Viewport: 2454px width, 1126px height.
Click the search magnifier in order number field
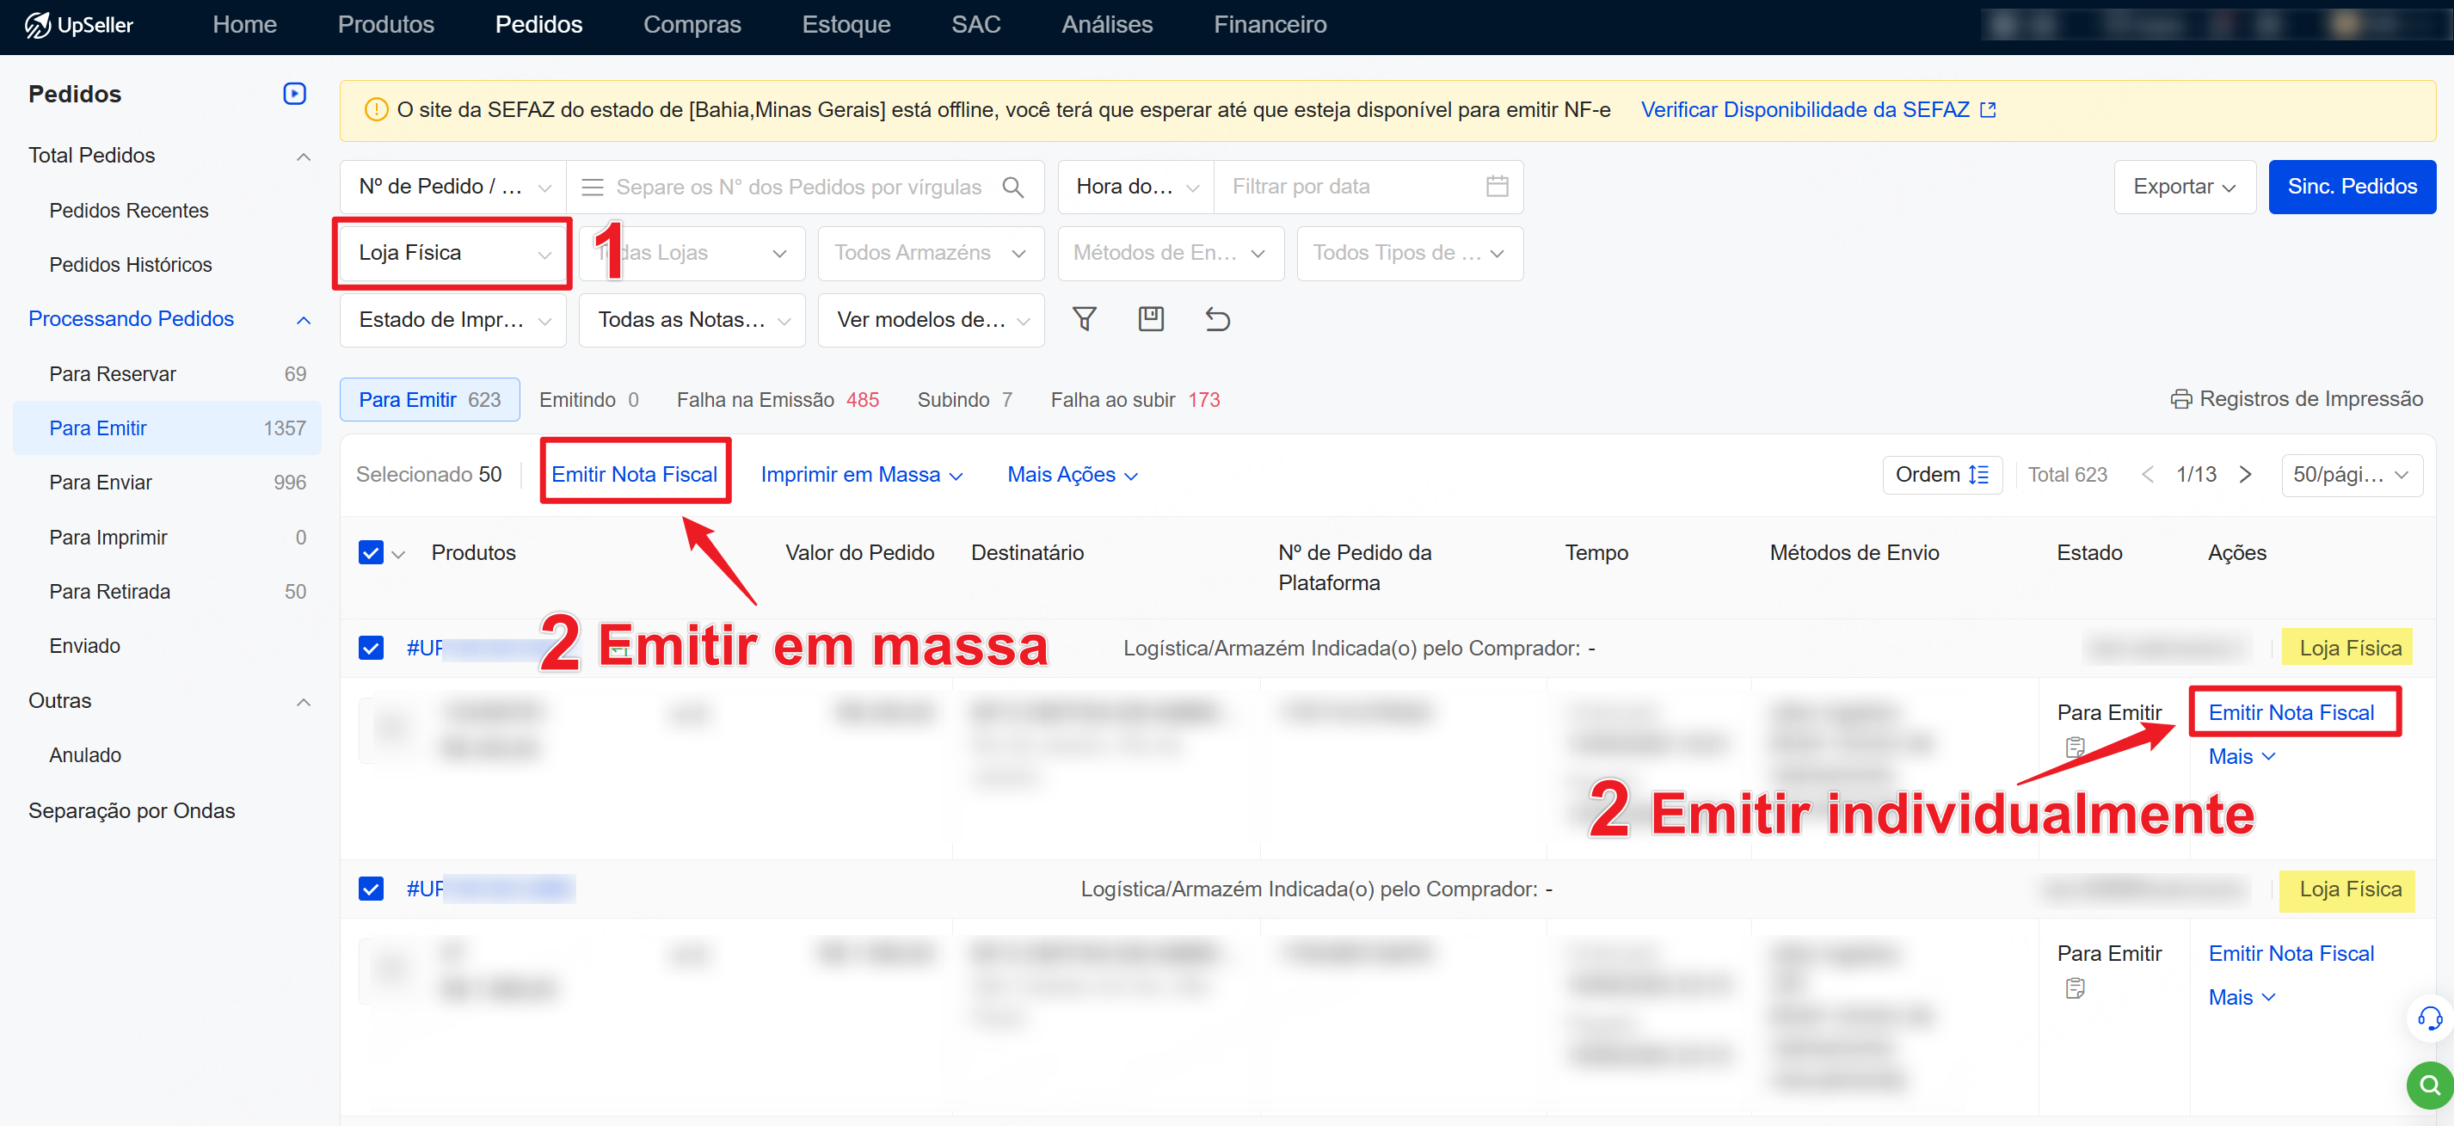point(1012,187)
